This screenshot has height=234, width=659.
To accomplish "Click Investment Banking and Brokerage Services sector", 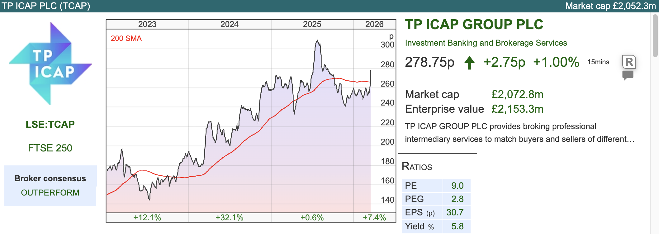I will pyautogui.click(x=486, y=43).
